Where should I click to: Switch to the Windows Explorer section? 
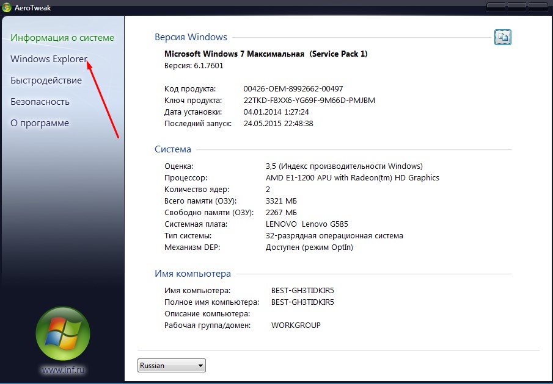49,59
